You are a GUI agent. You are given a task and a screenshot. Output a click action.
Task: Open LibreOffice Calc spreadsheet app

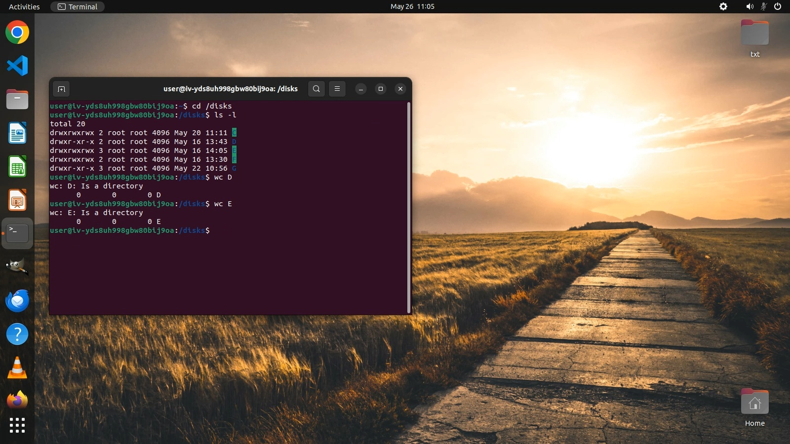tap(17, 167)
